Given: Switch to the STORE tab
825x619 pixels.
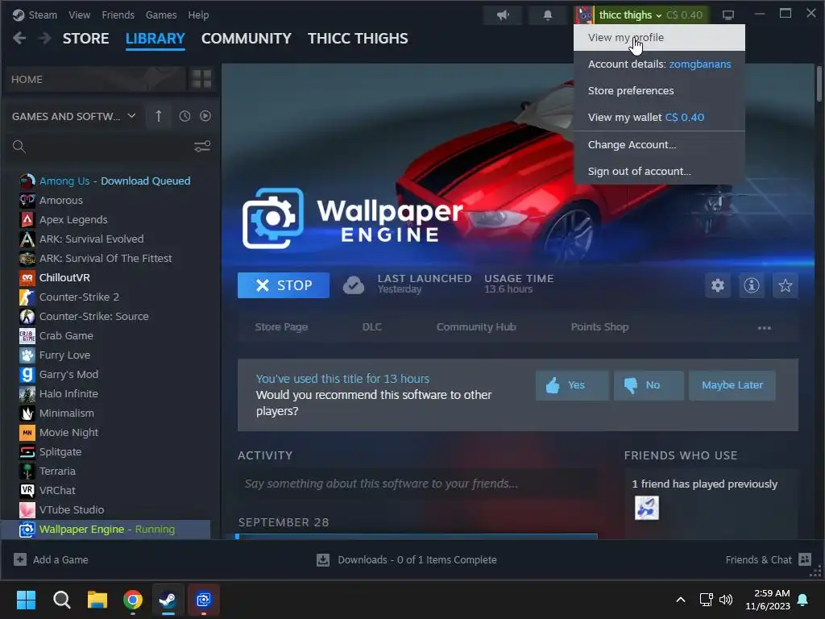Looking at the screenshot, I should [85, 39].
